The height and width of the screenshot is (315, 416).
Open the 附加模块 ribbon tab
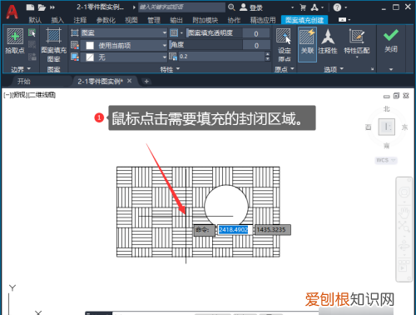coord(206,20)
